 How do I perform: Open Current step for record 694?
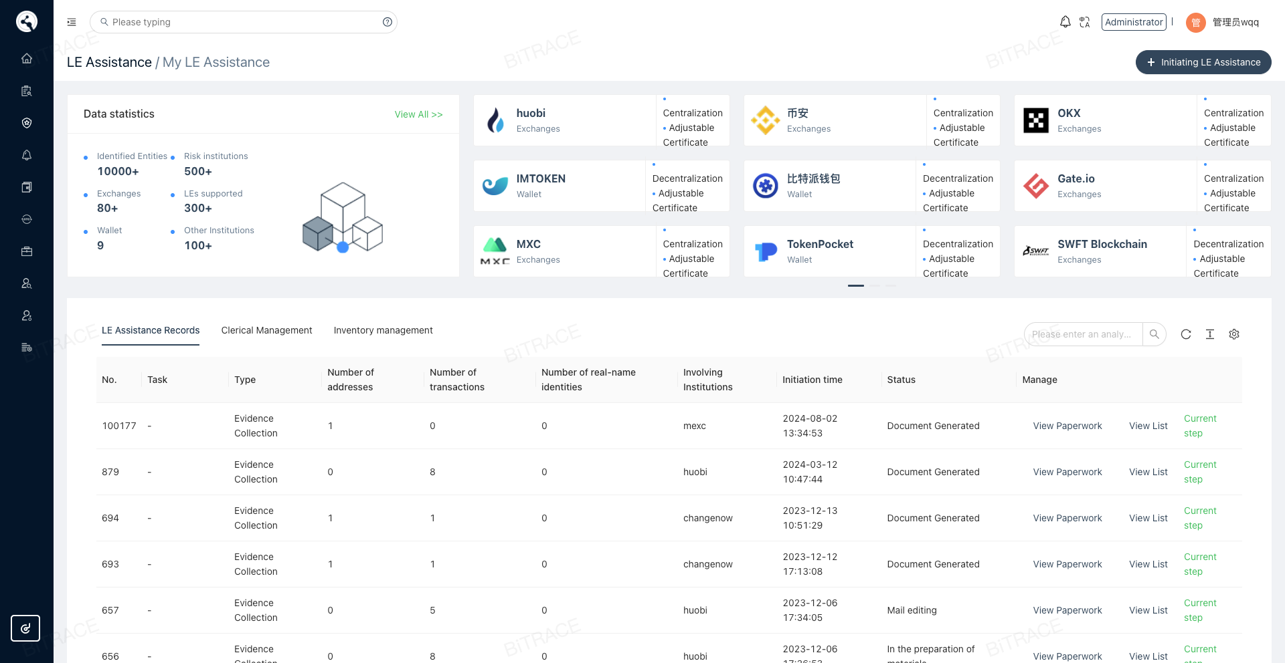pos(1200,518)
